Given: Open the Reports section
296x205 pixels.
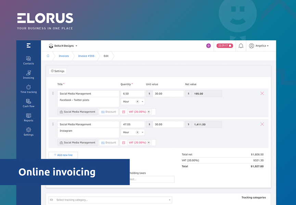Looking at the screenshot, I should pyautogui.click(x=28, y=118).
